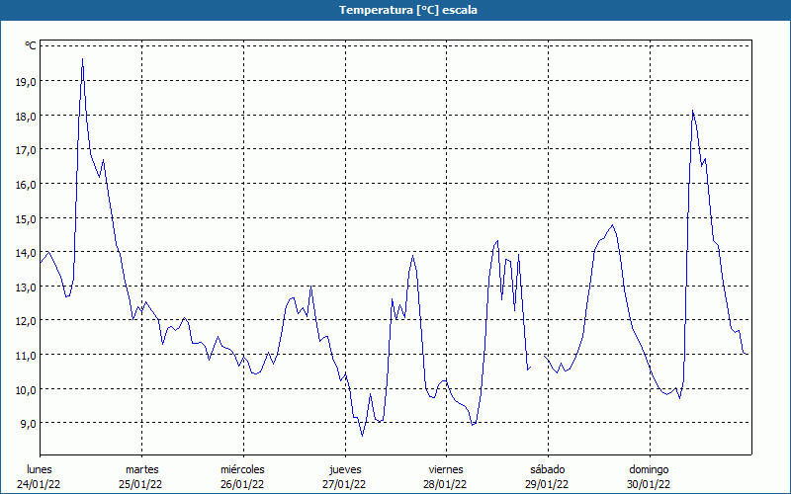Select the 27/01/22 date label
This screenshot has height=494, width=791.
pos(344,484)
